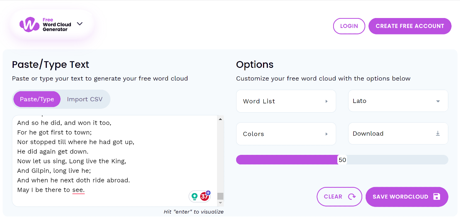
Task: Expand the Word List panel
Action: [286, 101]
